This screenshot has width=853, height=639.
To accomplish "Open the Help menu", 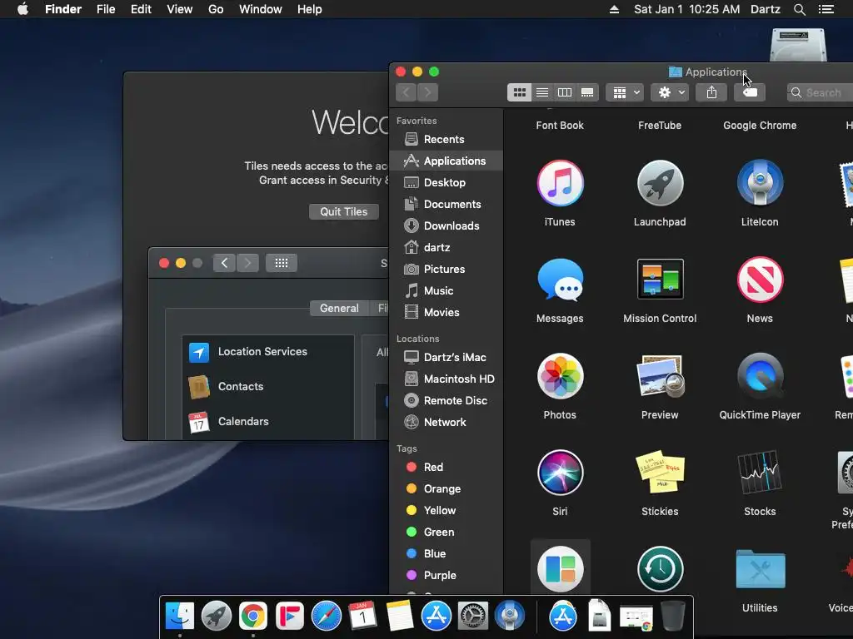I will coord(310,9).
